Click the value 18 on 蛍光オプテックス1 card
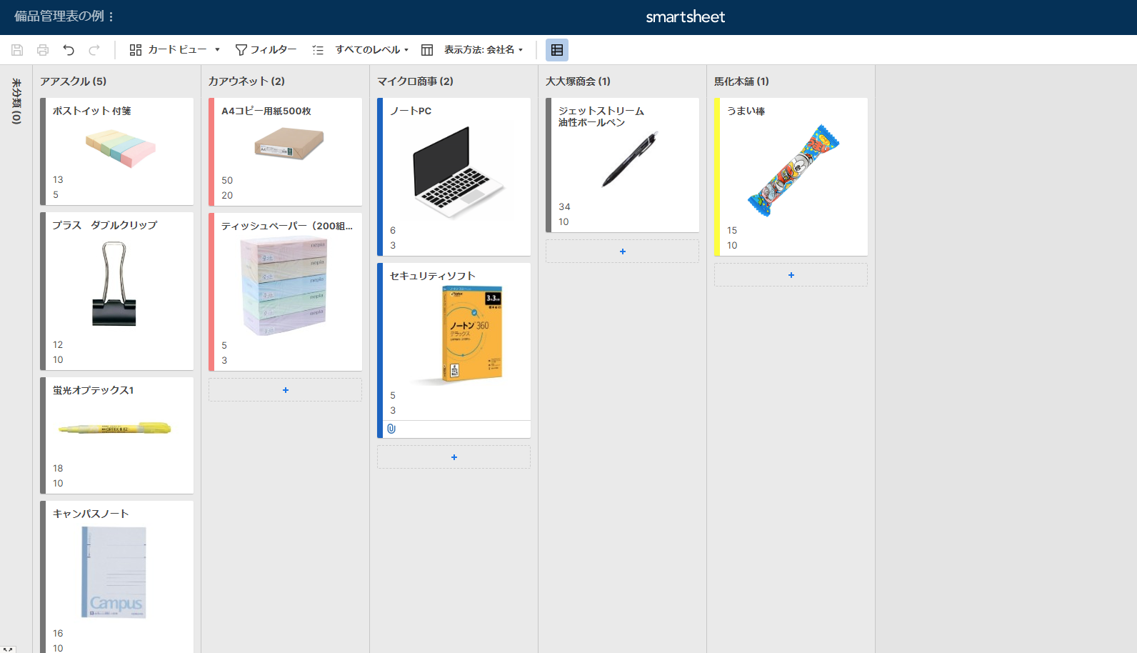 (x=58, y=468)
